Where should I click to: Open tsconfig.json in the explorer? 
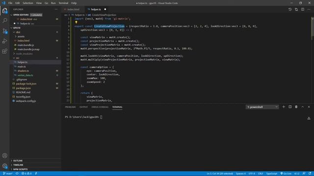[x=23, y=97]
